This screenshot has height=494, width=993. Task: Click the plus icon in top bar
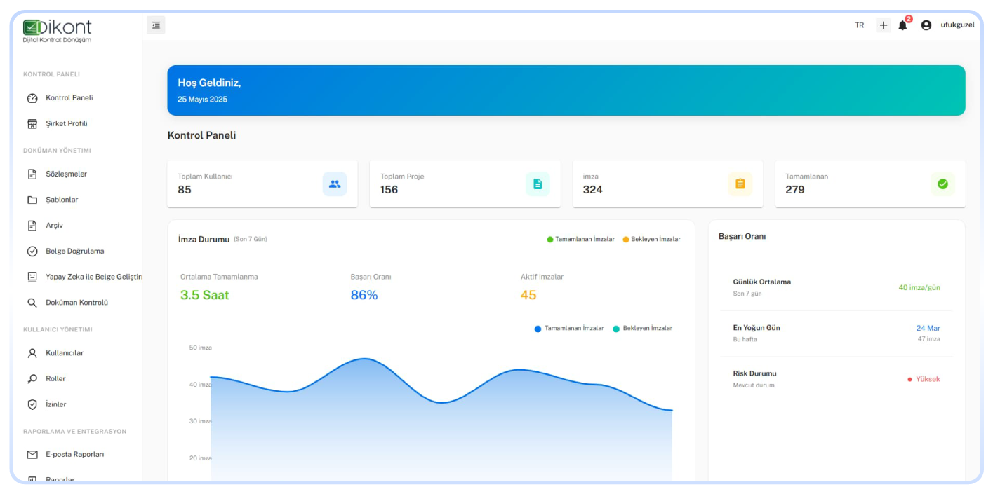pos(883,25)
